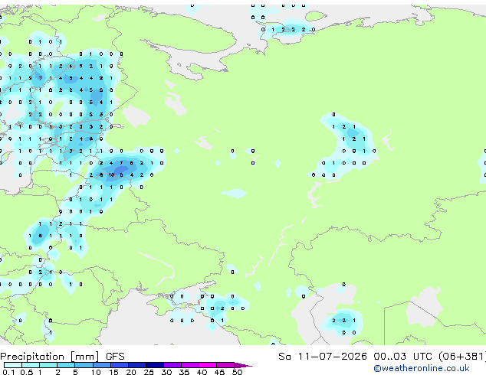Click the 0.1–0.5 mm legend color swatch
486x375 pixels.
coord(13,365)
